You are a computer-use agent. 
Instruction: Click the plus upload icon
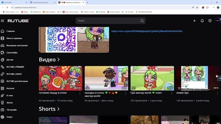click(x=194, y=21)
